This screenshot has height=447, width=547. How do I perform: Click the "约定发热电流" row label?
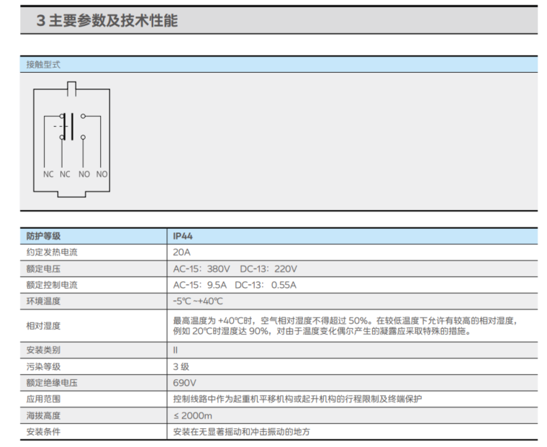coord(52,252)
